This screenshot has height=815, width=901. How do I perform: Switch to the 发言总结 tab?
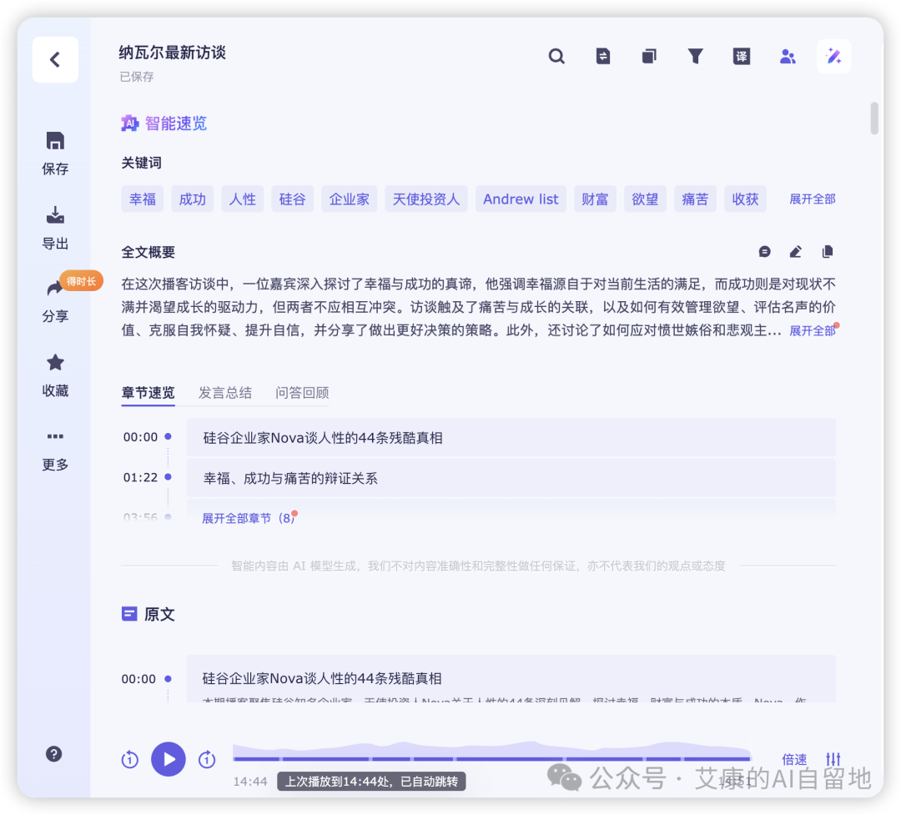coord(225,393)
